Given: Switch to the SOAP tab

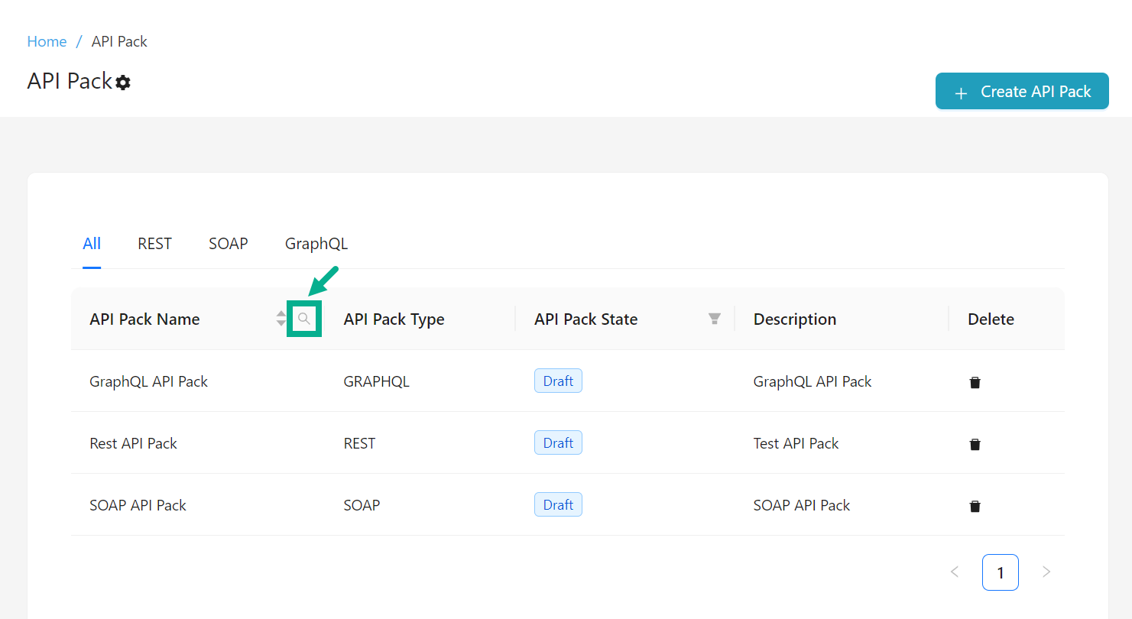Looking at the screenshot, I should [228, 244].
